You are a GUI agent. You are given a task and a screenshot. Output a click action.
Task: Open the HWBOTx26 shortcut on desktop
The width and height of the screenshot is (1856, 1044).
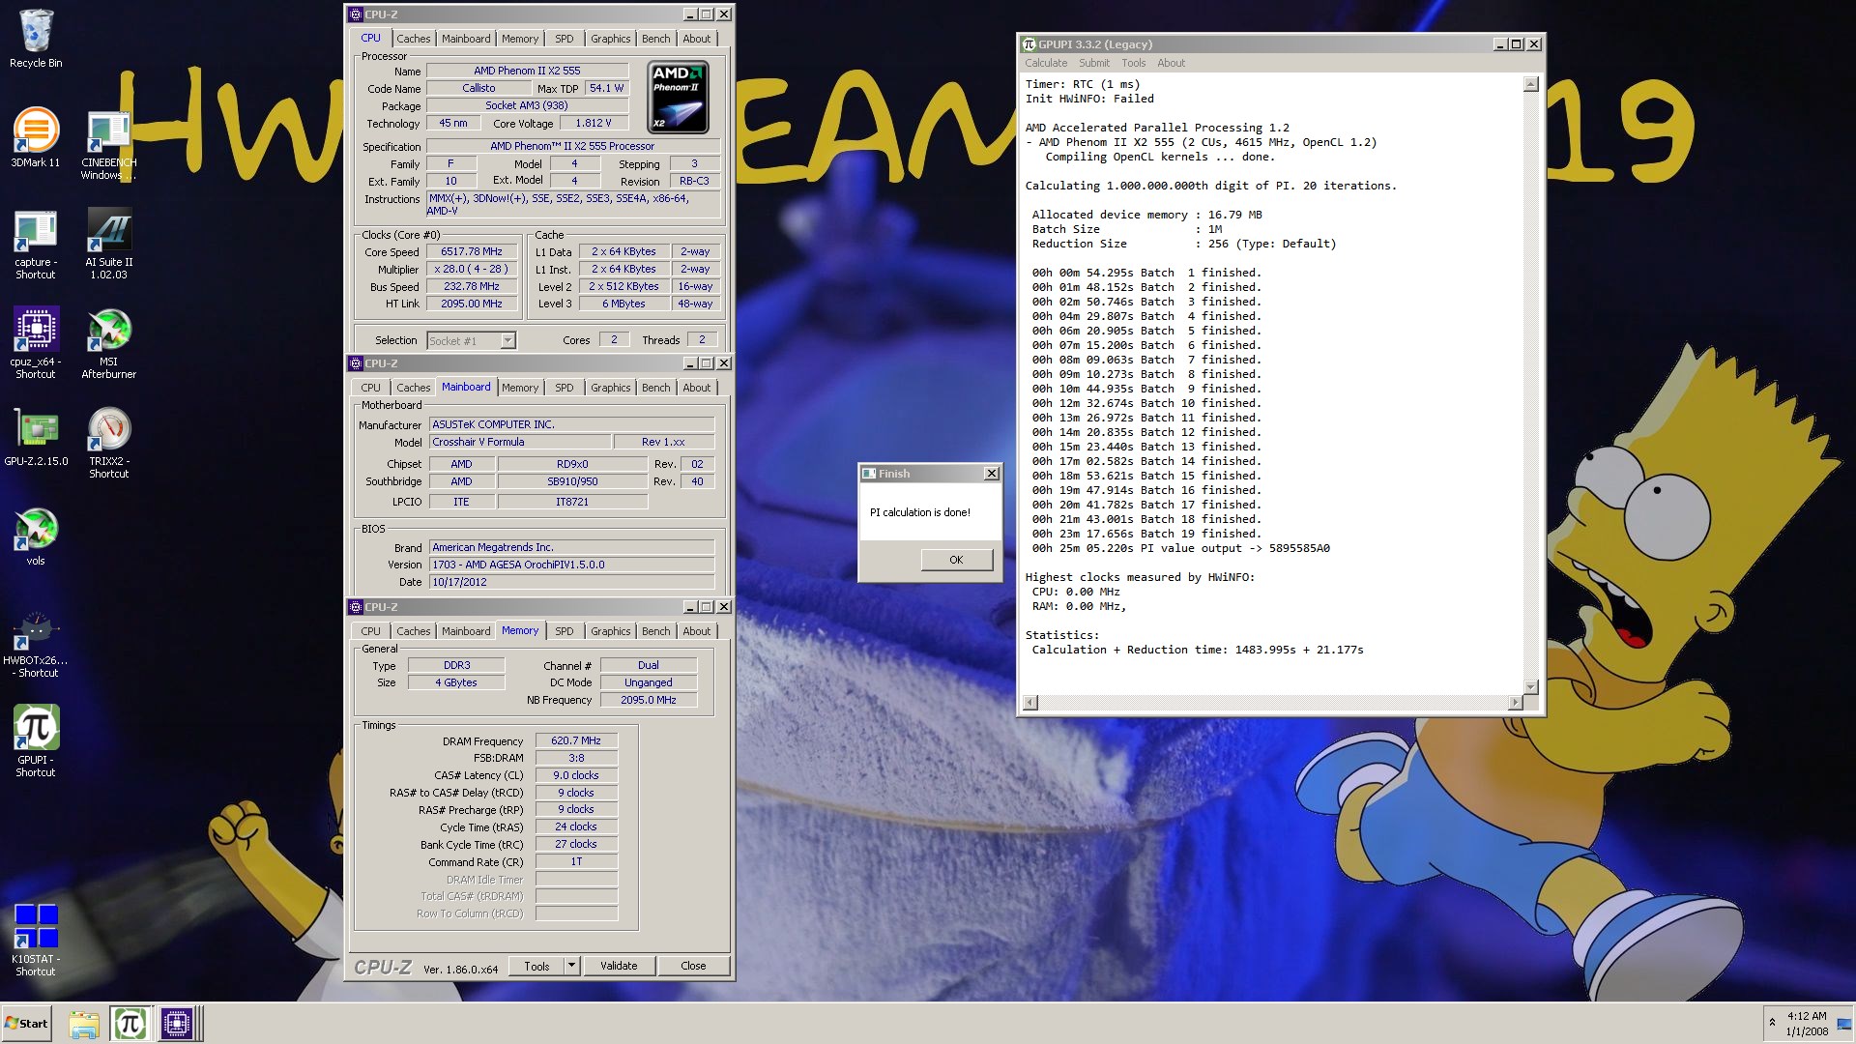pyautogui.click(x=36, y=644)
